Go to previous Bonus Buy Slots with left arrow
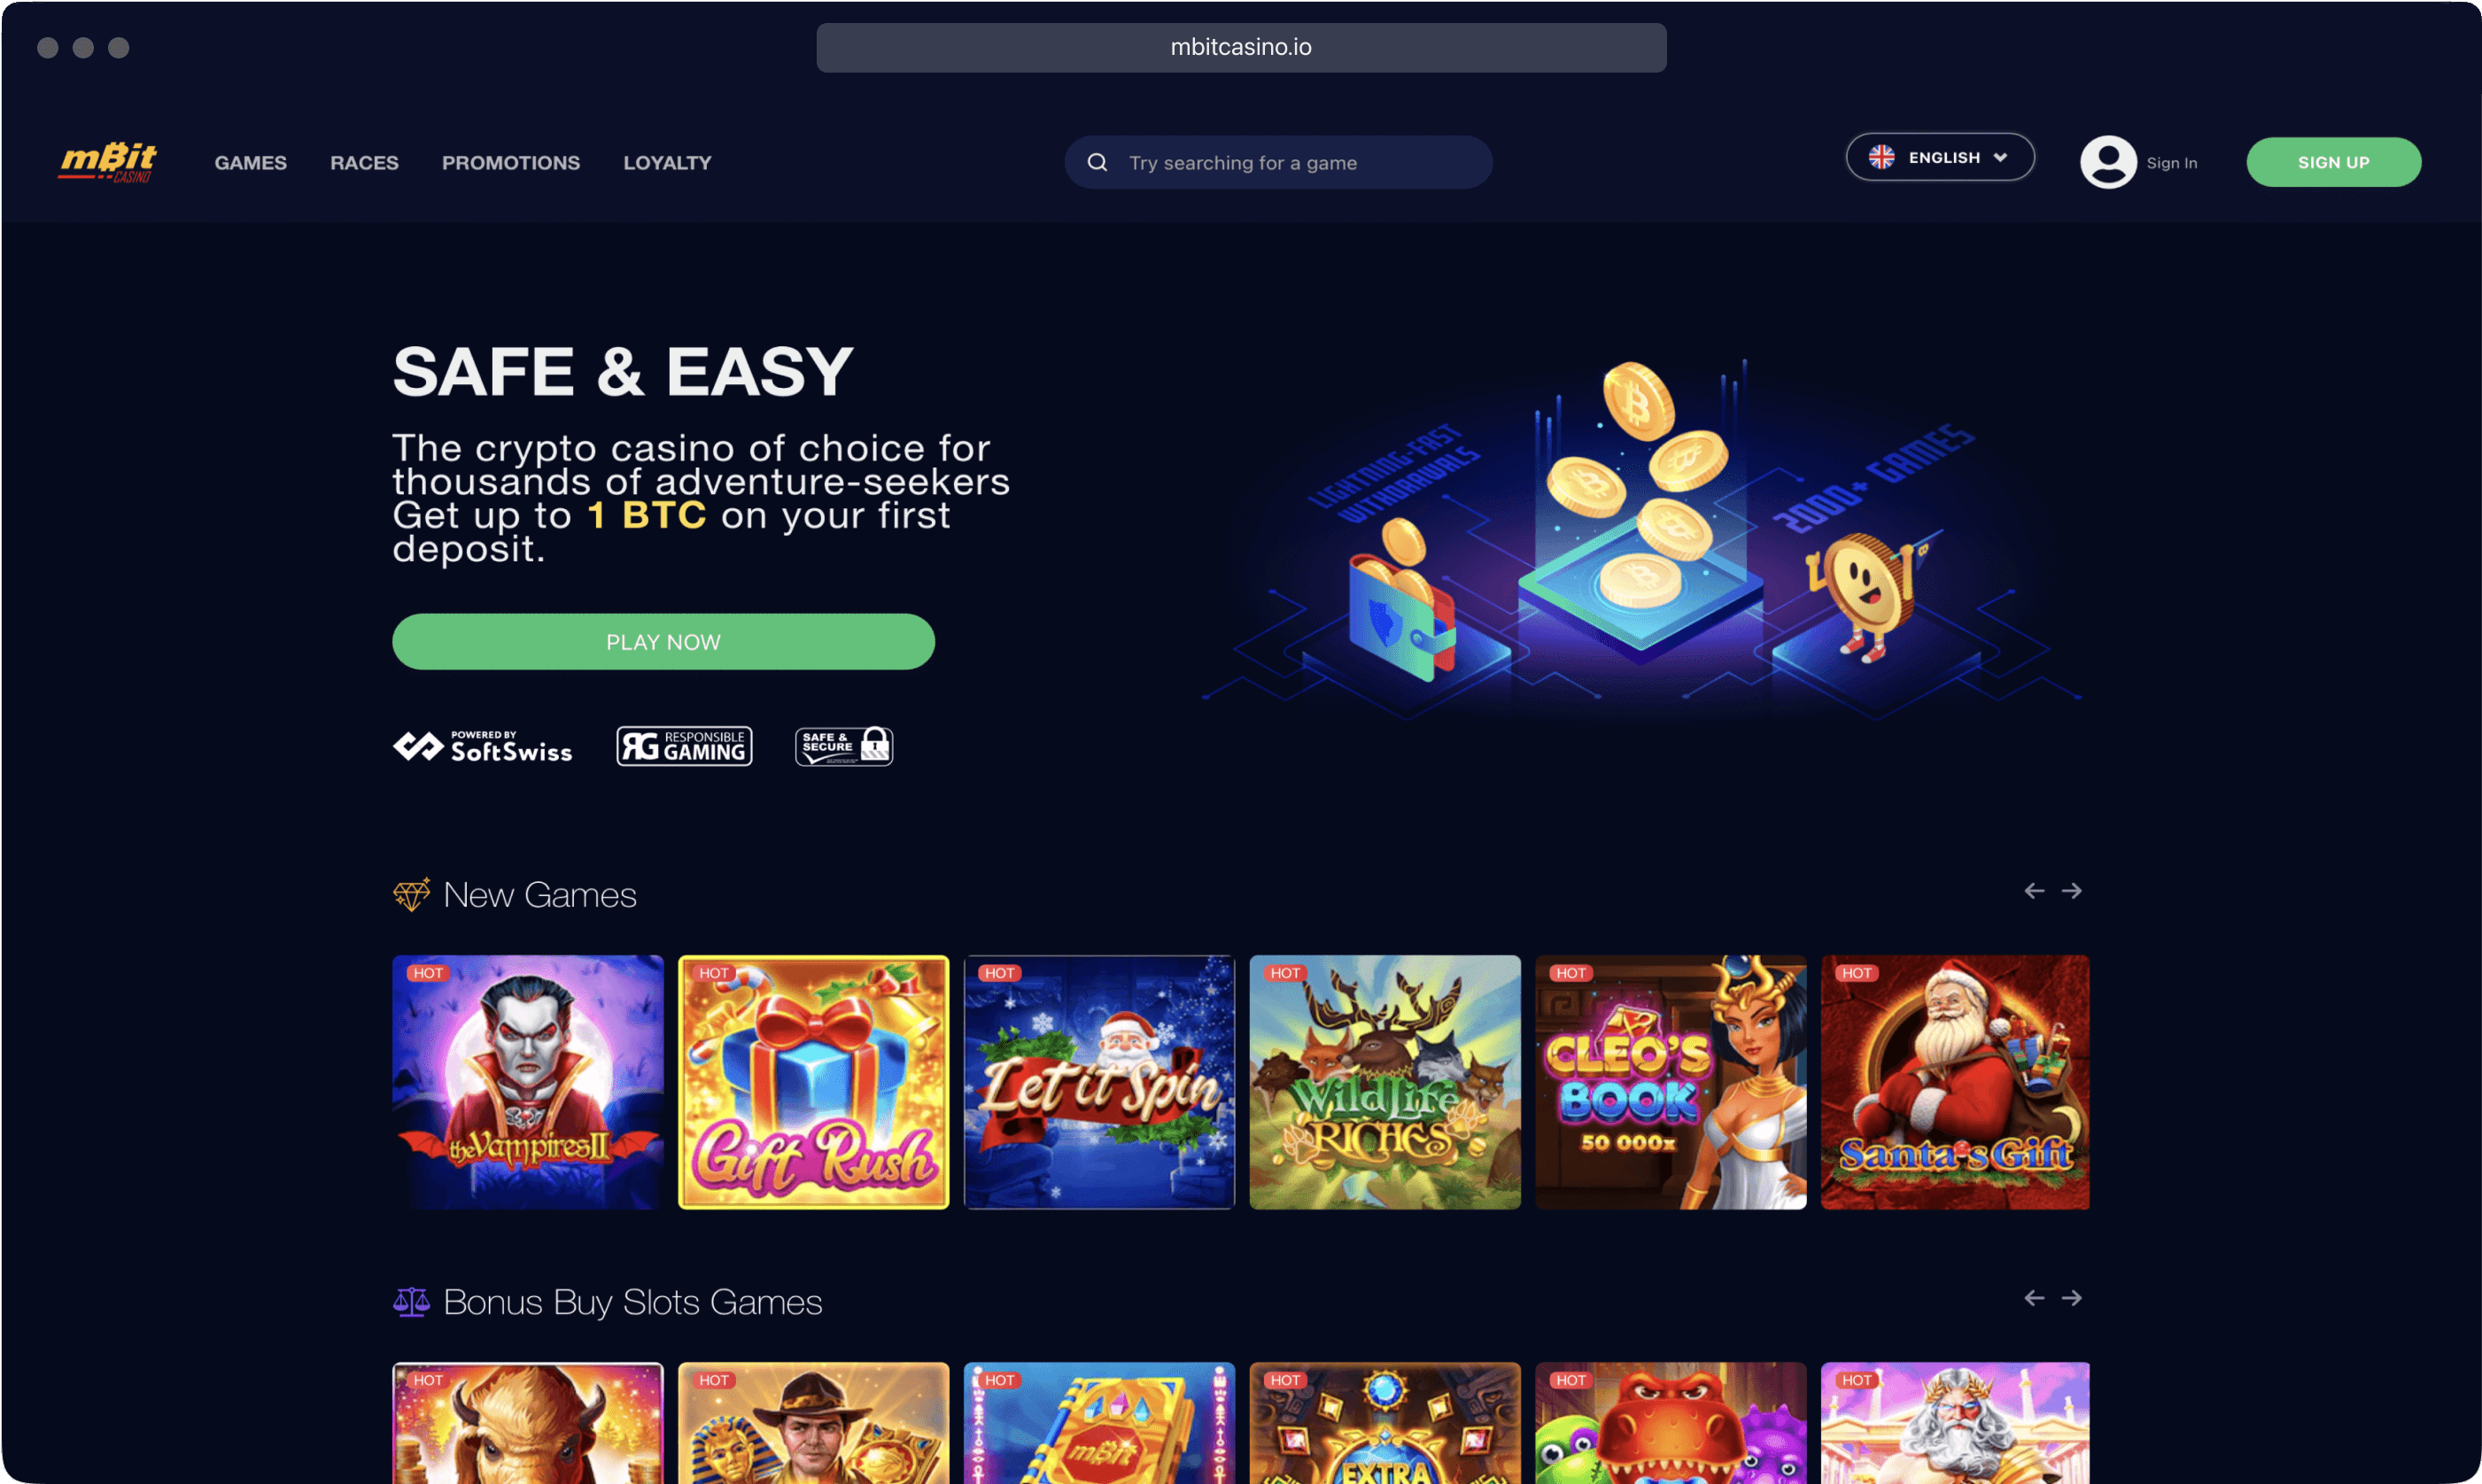The width and height of the screenshot is (2482, 1484). [2034, 1297]
